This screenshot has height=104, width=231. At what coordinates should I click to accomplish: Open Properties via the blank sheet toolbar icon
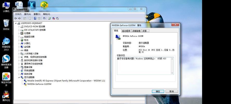click(x=30, y=18)
